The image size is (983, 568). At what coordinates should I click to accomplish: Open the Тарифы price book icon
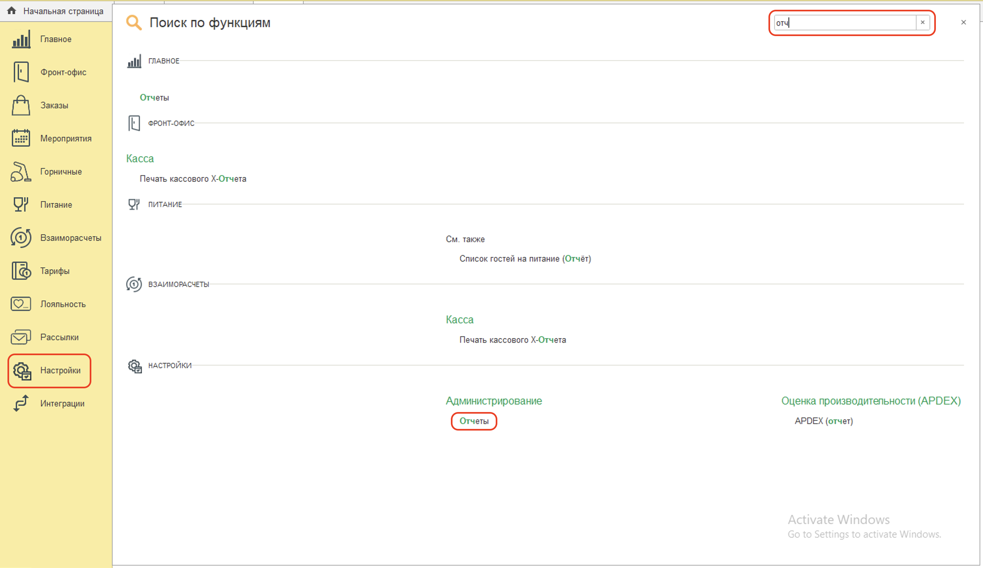21,271
